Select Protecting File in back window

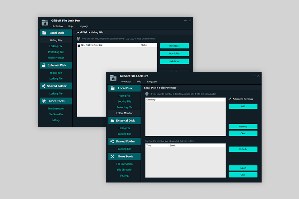(56, 52)
